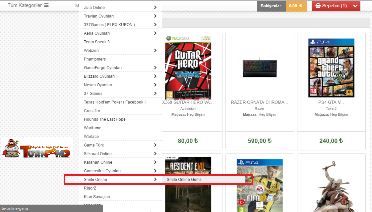The height and width of the screenshot is (212, 372).
Task: Click the GTA V store name Heg Bilişim
Action: tap(339, 114)
